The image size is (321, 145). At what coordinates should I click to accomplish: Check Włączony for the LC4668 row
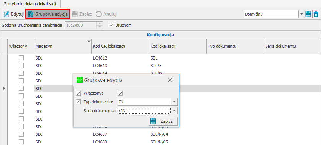click(x=21, y=142)
